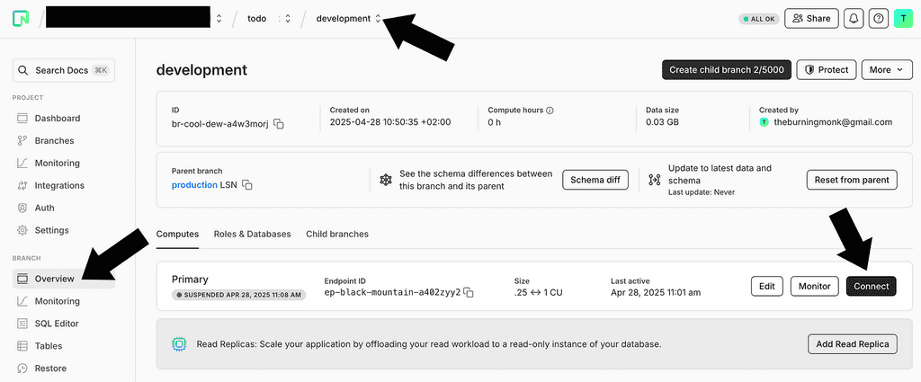Image resolution: width=921 pixels, height=382 pixels.
Task: Open the More dropdown menu
Action: [887, 69]
